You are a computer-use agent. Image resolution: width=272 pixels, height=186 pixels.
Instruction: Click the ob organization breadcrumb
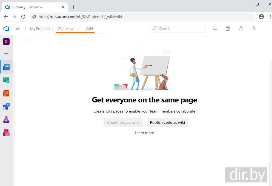click(x=18, y=29)
